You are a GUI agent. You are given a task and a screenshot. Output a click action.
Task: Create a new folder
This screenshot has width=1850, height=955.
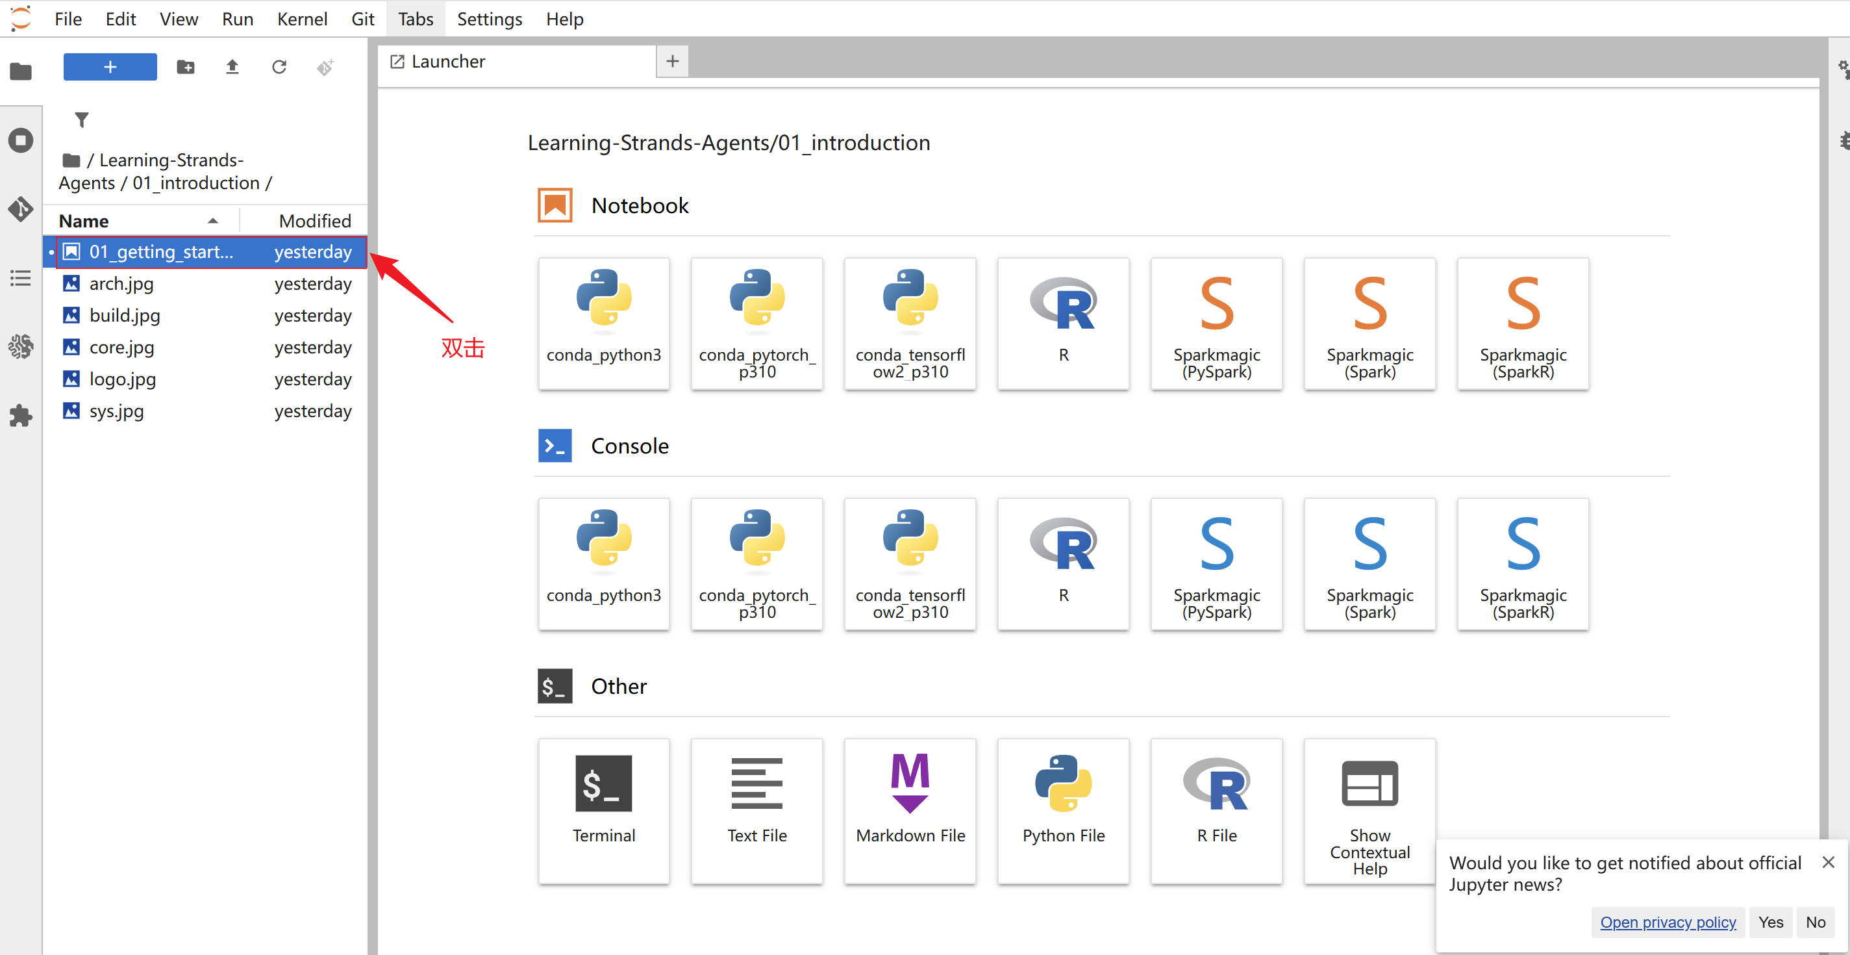(185, 67)
